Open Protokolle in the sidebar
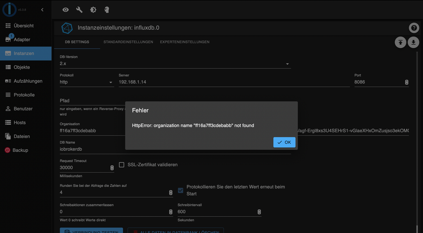The height and width of the screenshot is (233, 423). (26, 95)
